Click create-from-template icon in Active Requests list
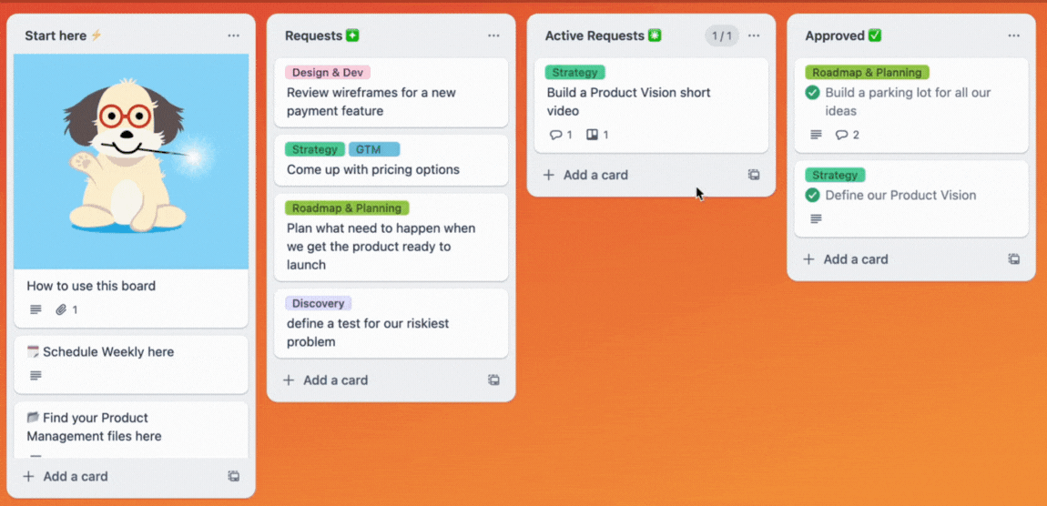 [x=754, y=175]
